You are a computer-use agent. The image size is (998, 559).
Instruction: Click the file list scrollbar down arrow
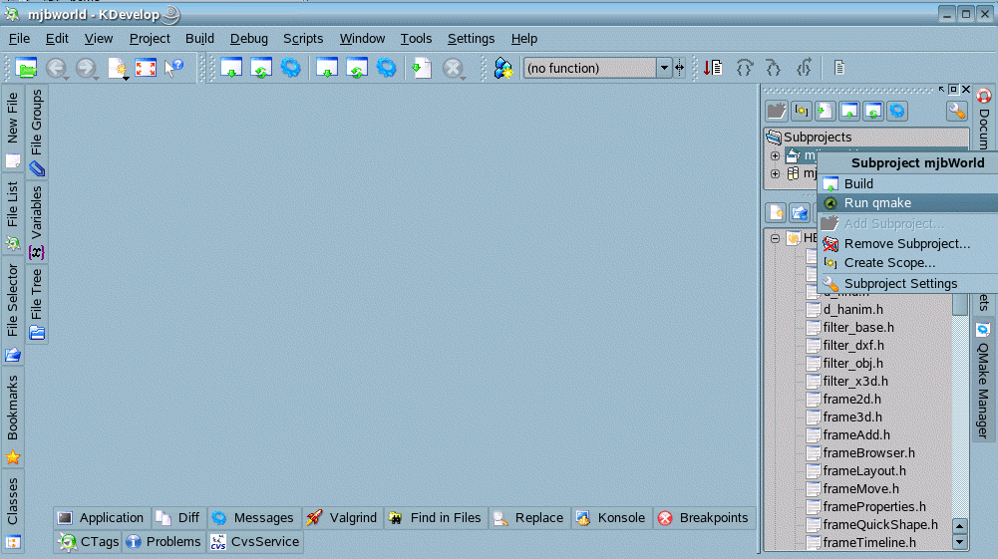click(x=960, y=542)
